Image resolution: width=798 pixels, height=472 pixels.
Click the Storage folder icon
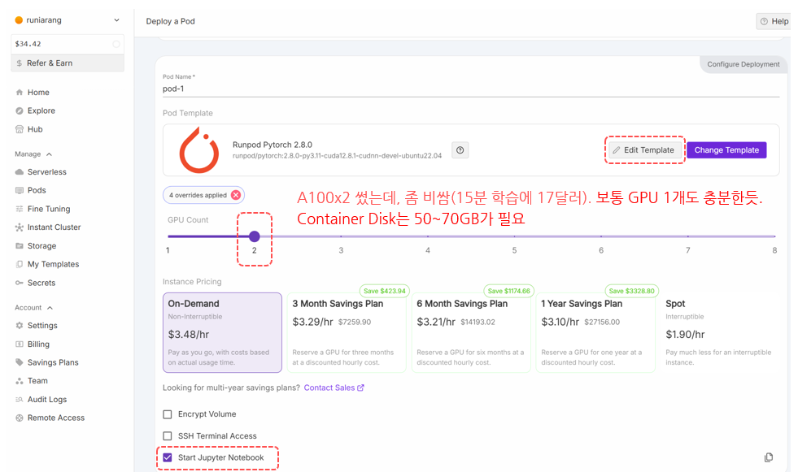[x=20, y=246]
